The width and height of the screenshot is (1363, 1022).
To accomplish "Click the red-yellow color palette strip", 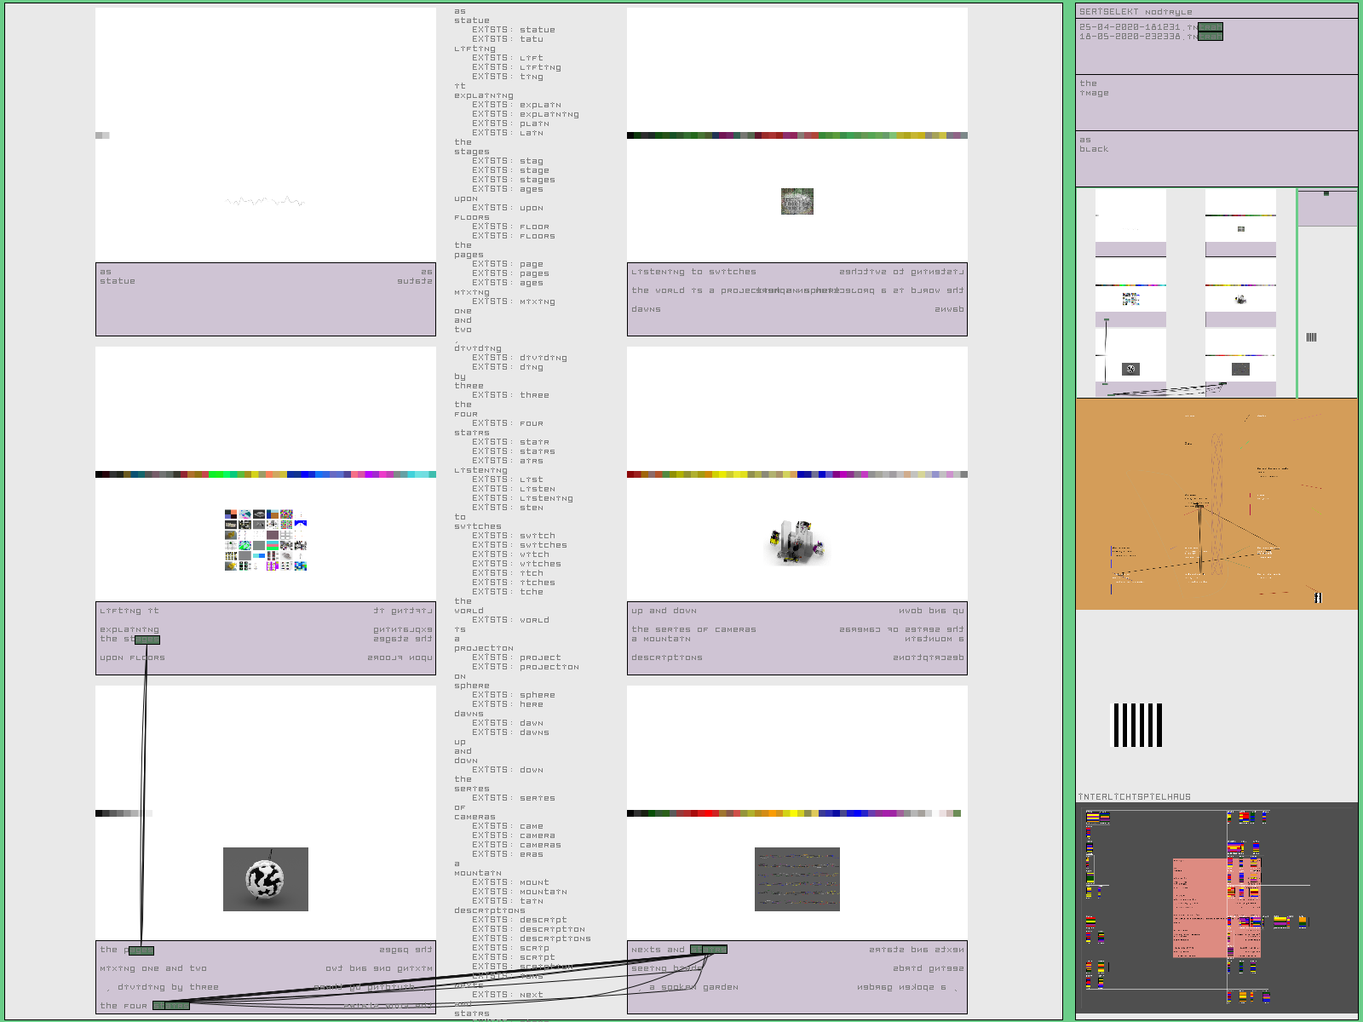I will 797,813.
